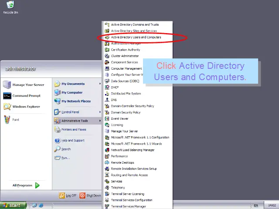The height and width of the screenshot is (209, 279).
Task: Click the Data Sources (ODBC) icon
Action: [107, 81]
